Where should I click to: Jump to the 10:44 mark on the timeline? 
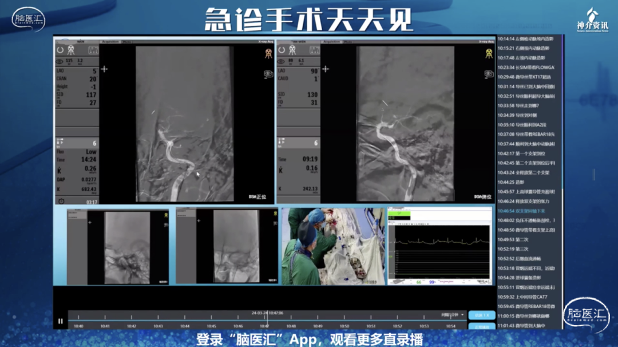click(185, 326)
